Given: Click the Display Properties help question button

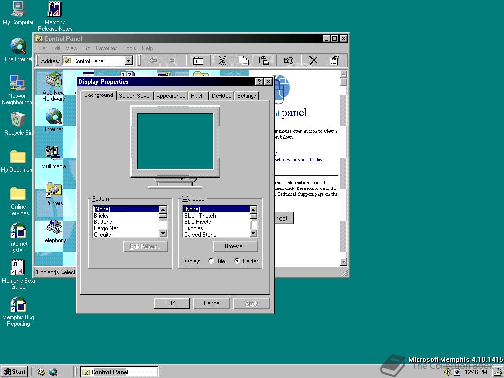Looking at the screenshot, I should [x=259, y=82].
